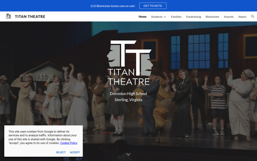The image size is (257, 161).
Task: Open the Families page
Action: click(x=176, y=17)
